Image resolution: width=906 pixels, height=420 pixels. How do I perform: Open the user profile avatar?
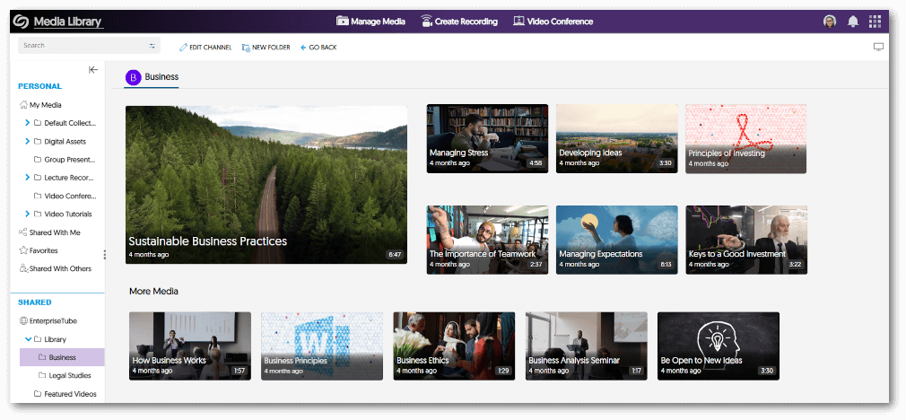[830, 22]
